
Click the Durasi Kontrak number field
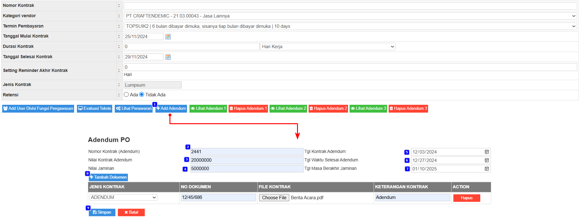coord(192,47)
